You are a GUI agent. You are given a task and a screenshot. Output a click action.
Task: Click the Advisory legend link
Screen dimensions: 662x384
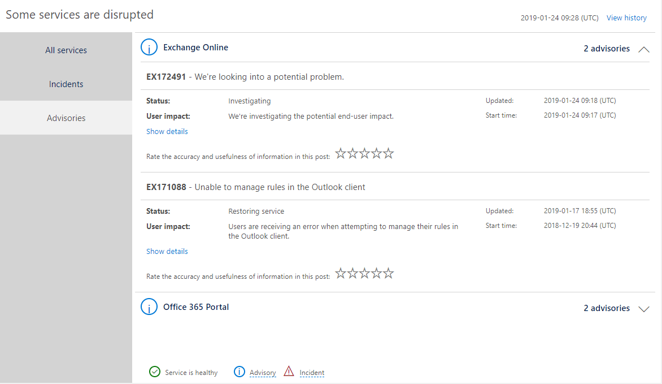coord(263,373)
